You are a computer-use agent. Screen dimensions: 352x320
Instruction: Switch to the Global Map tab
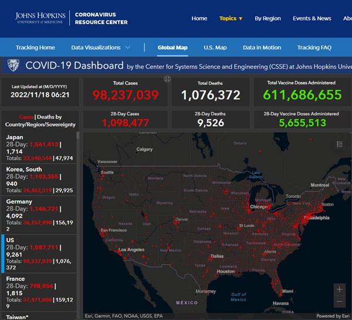172,48
